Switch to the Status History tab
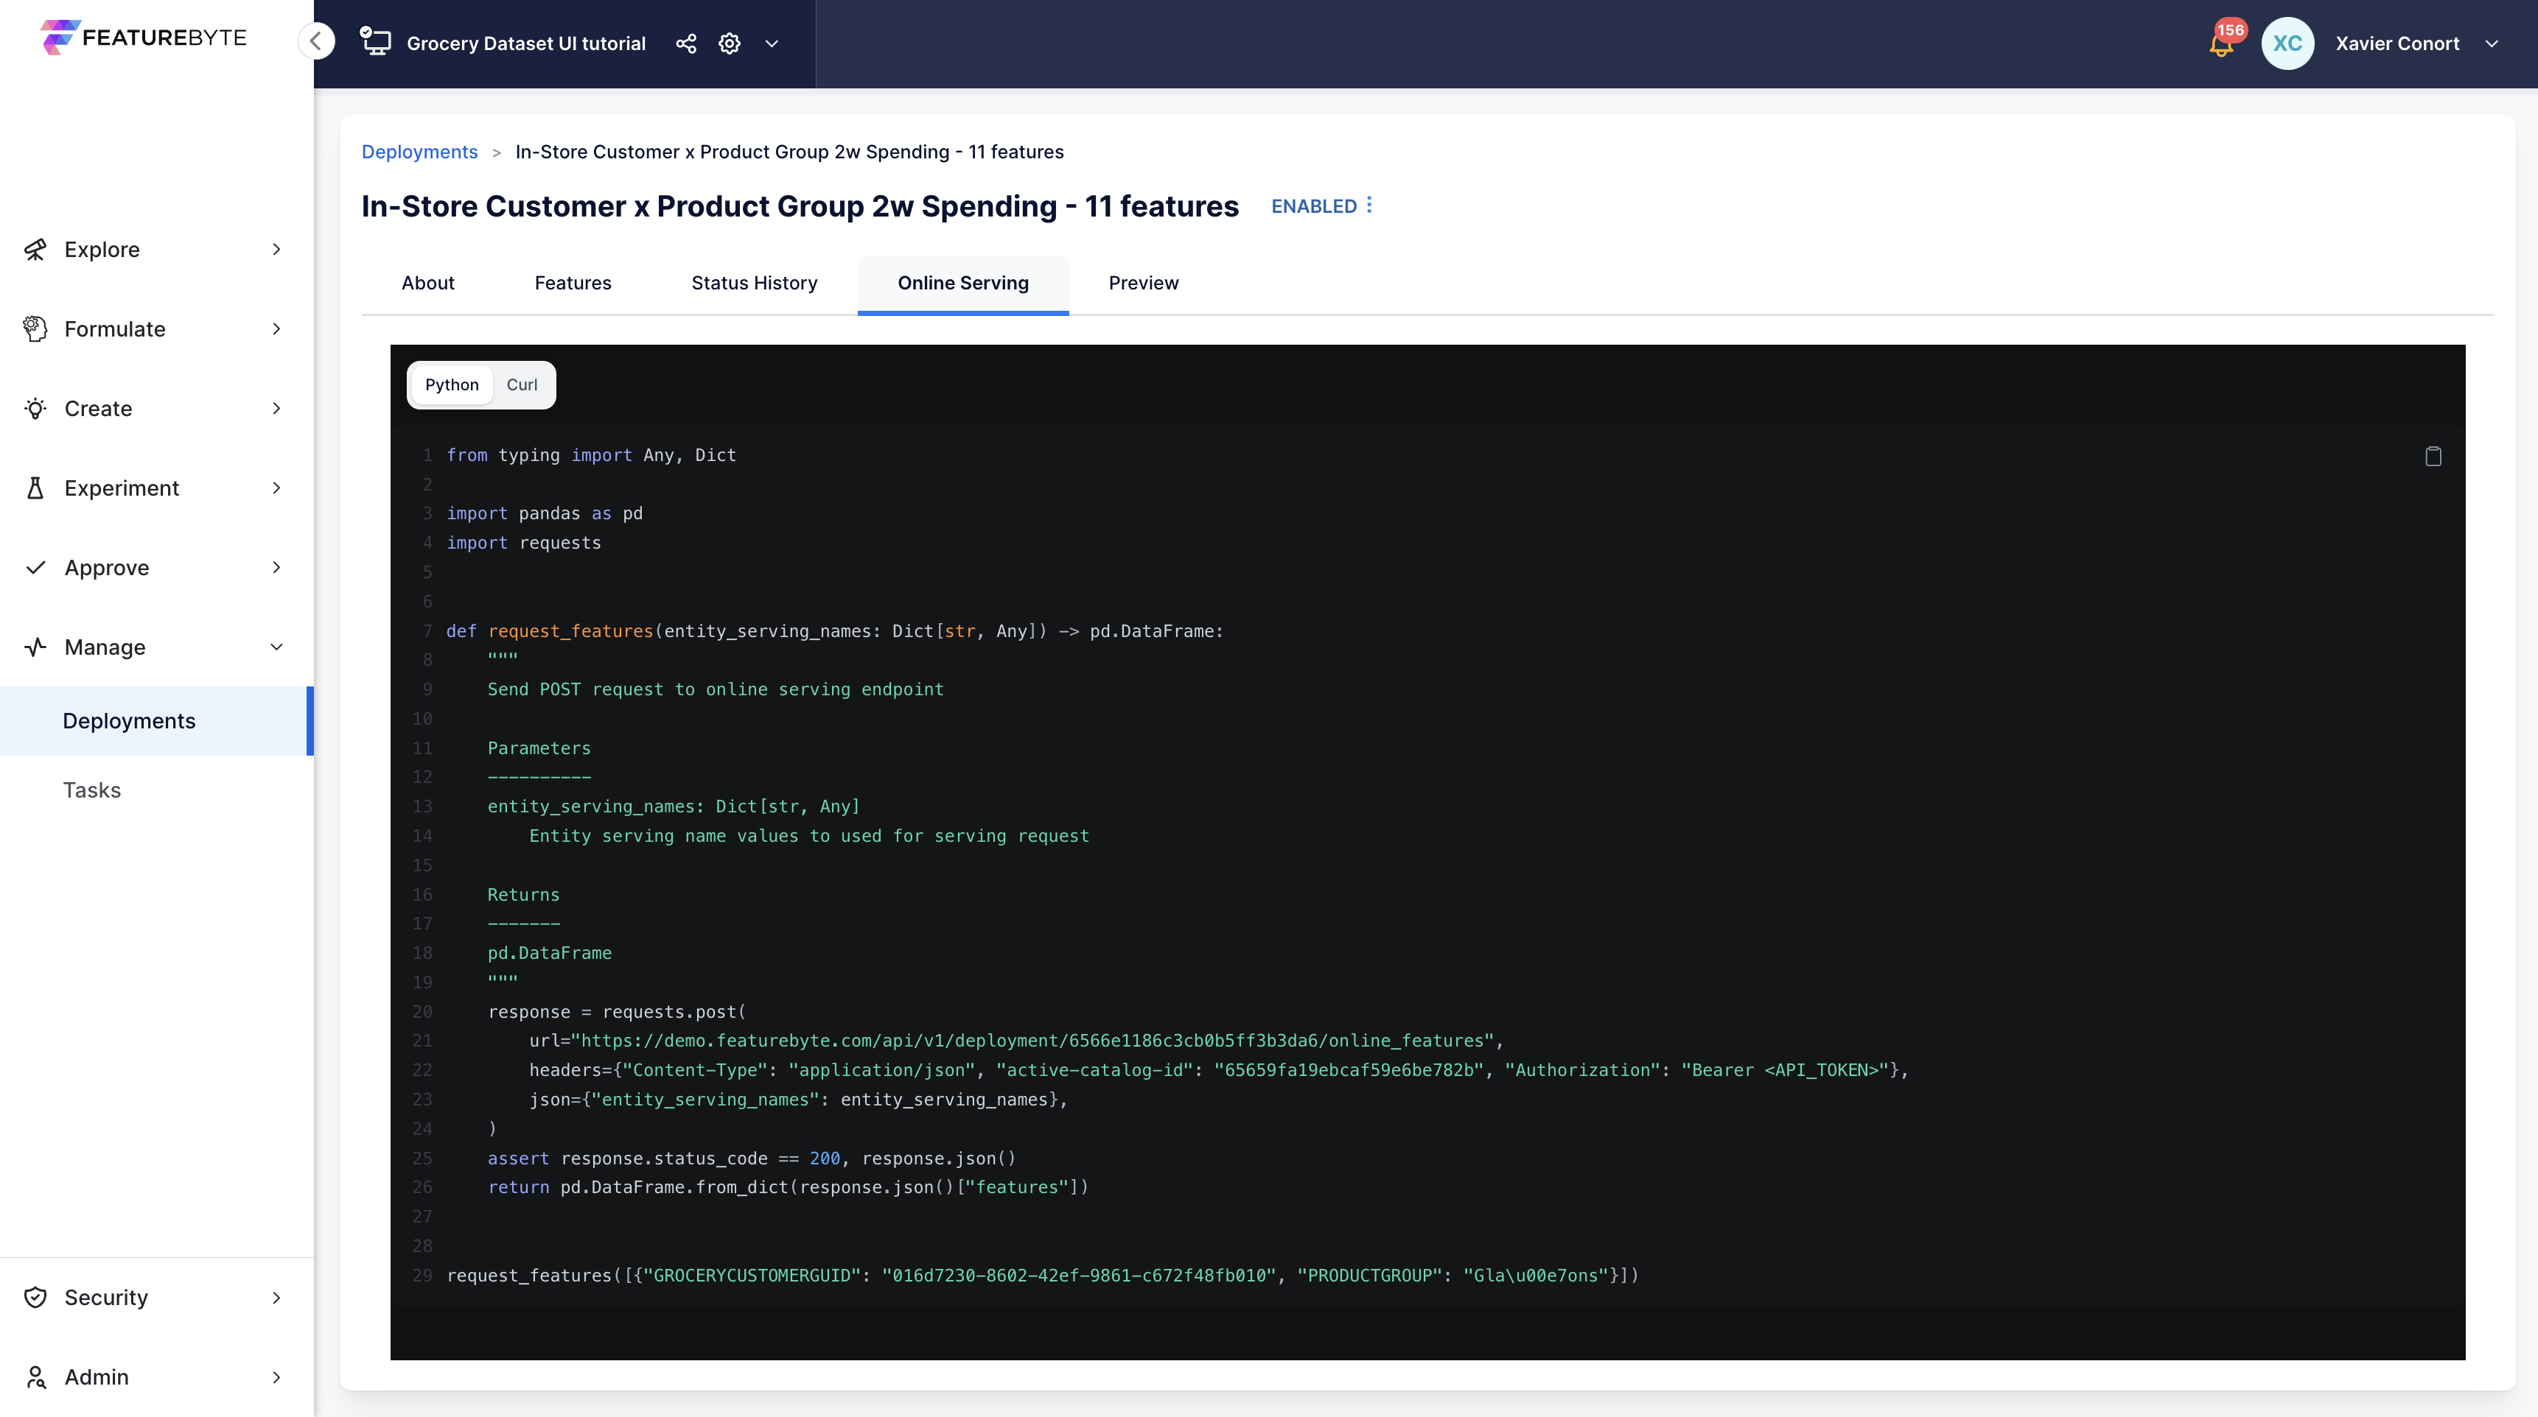Image resolution: width=2538 pixels, height=1417 pixels. tap(754, 284)
